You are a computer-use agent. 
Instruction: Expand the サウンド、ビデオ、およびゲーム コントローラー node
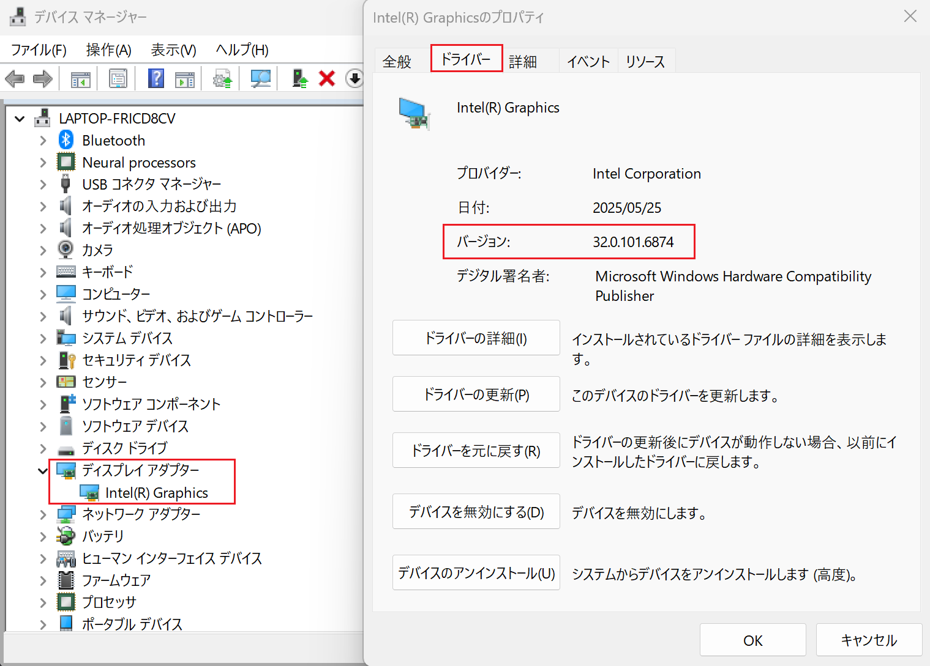coord(43,316)
